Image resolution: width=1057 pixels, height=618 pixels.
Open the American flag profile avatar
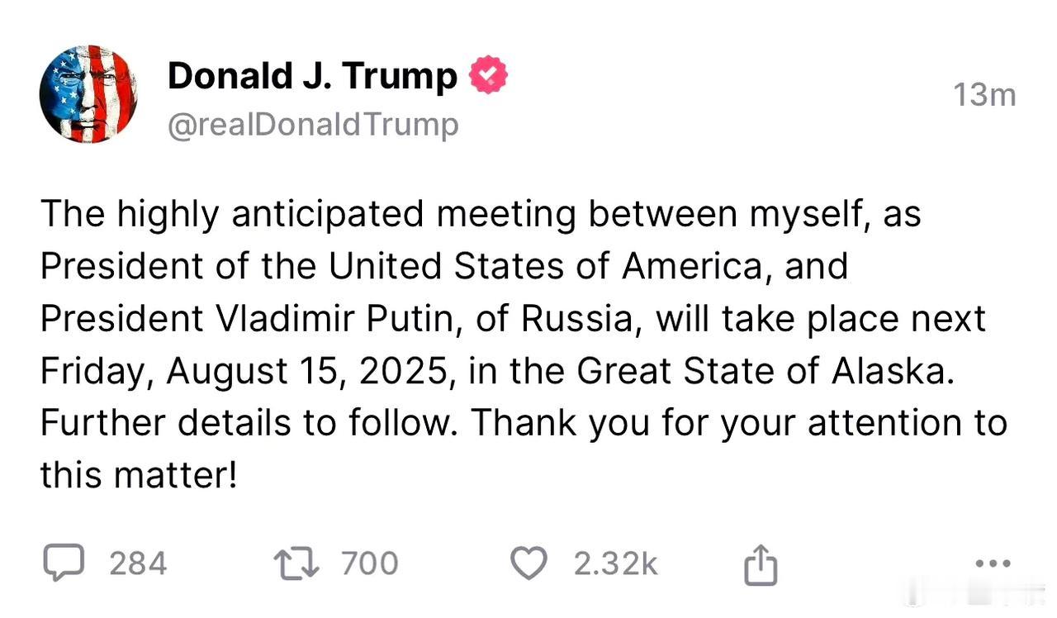(x=88, y=94)
